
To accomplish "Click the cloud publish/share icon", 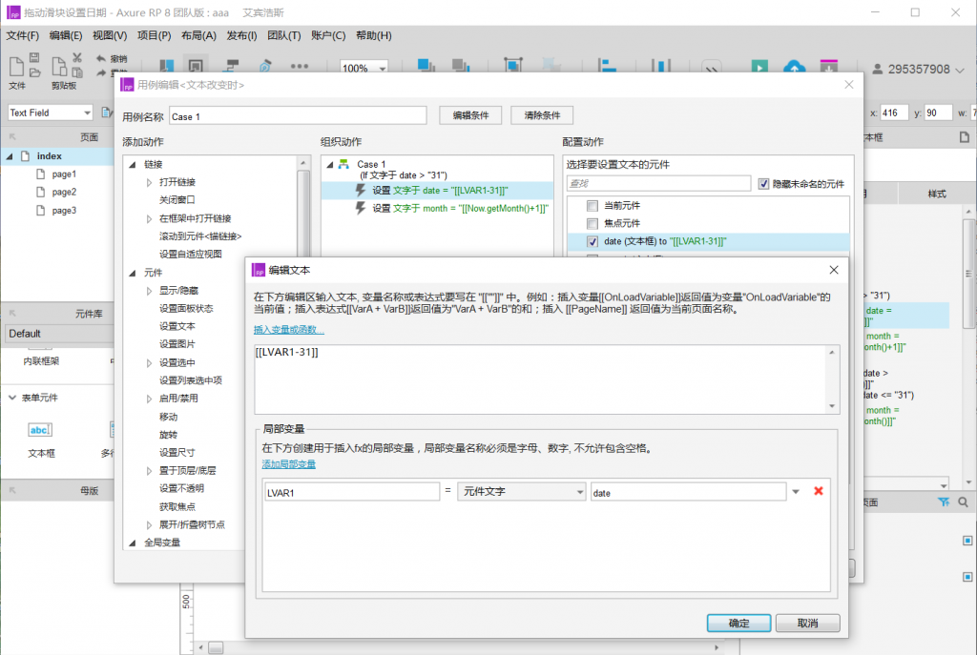I will pos(794,66).
